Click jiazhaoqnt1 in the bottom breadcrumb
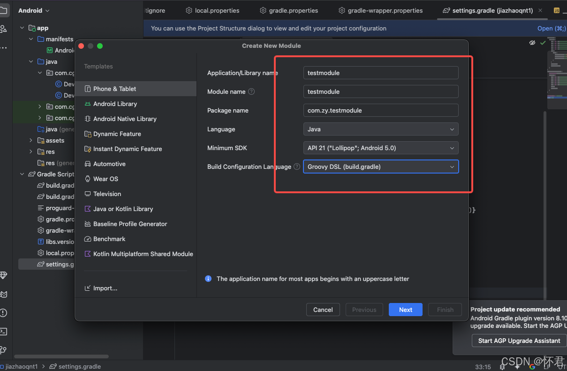The width and height of the screenshot is (567, 371). click(x=21, y=367)
